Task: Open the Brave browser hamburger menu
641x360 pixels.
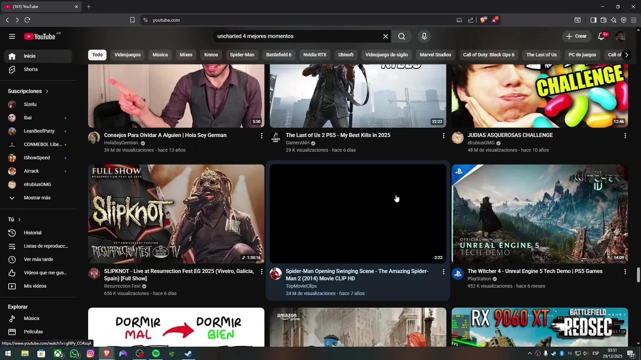Action: click(x=633, y=20)
